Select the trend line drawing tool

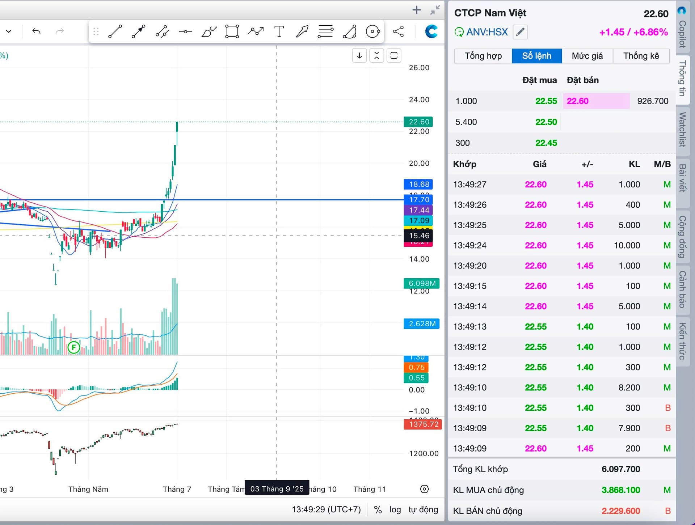tap(115, 31)
